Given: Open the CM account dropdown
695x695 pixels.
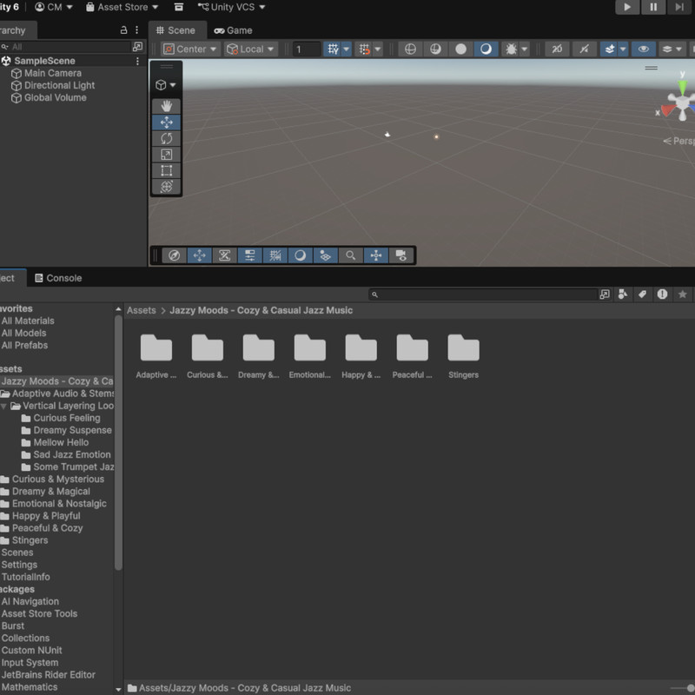Looking at the screenshot, I should 54,7.
